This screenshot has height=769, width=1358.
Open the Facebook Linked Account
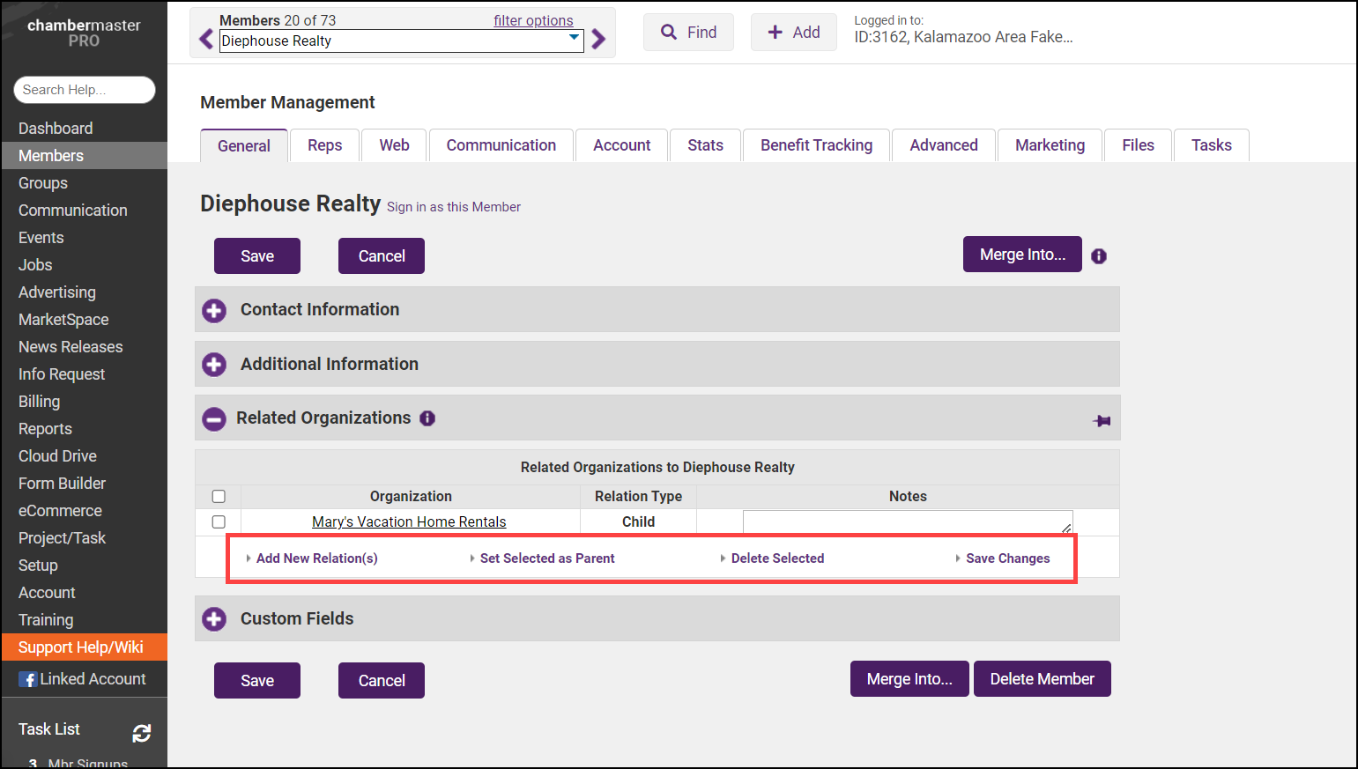(x=83, y=679)
